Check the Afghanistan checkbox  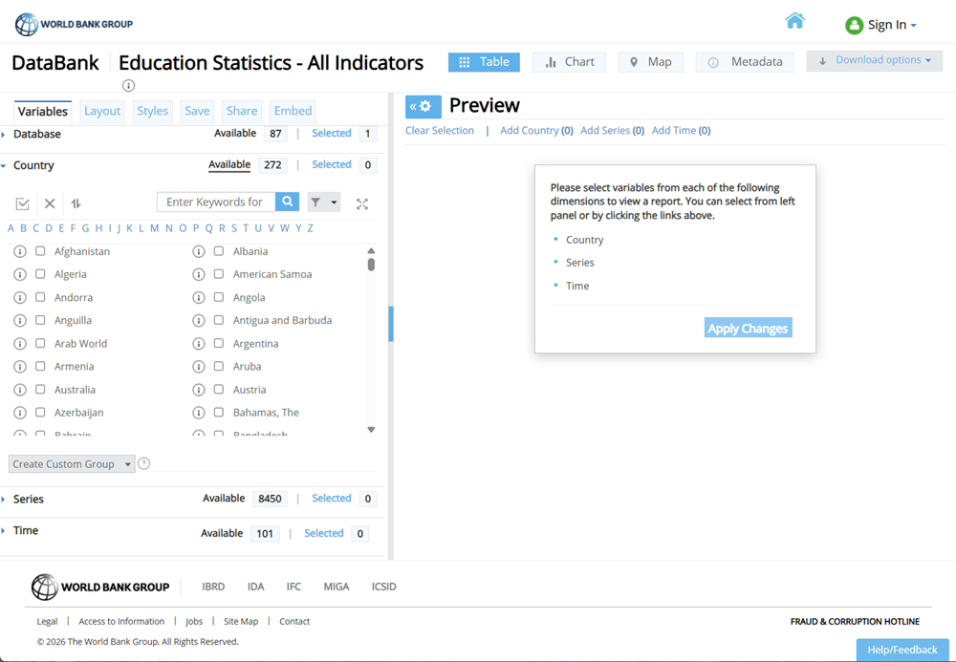pyautogui.click(x=40, y=251)
